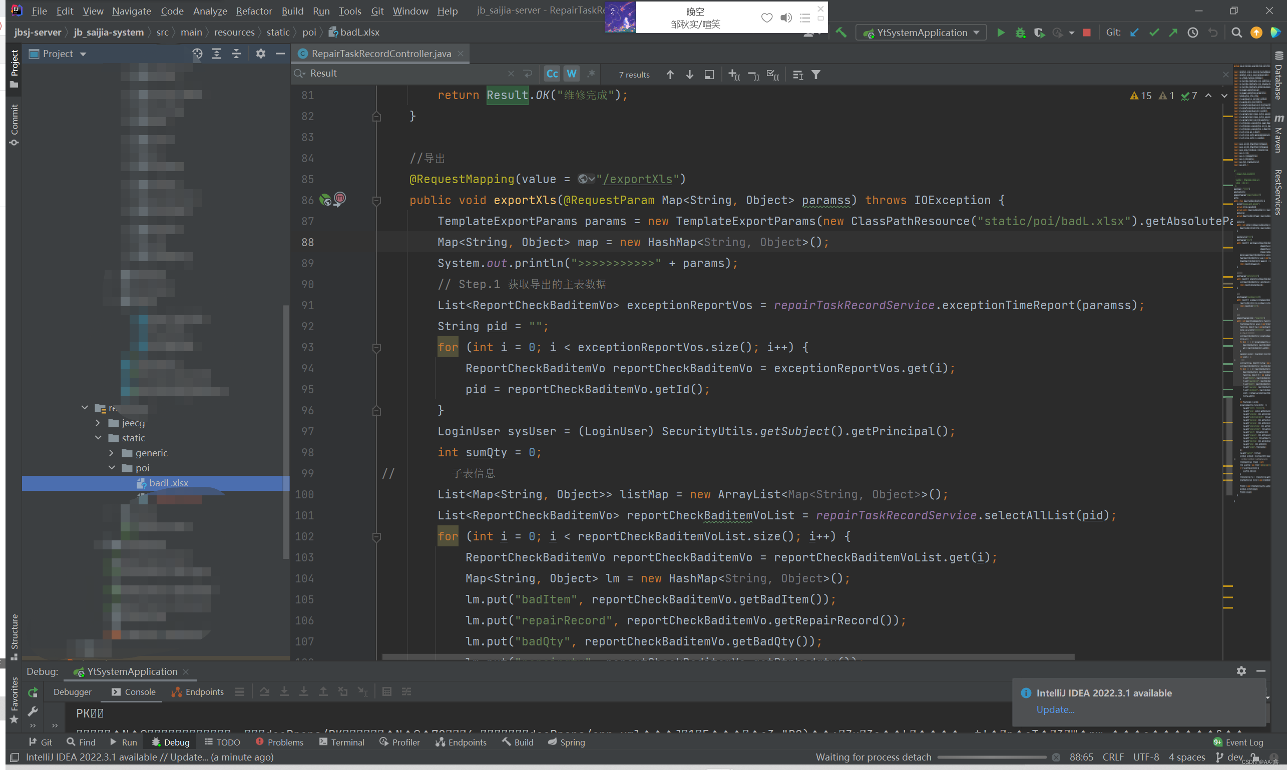
Task: Click the filter search results icon
Action: [816, 75]
